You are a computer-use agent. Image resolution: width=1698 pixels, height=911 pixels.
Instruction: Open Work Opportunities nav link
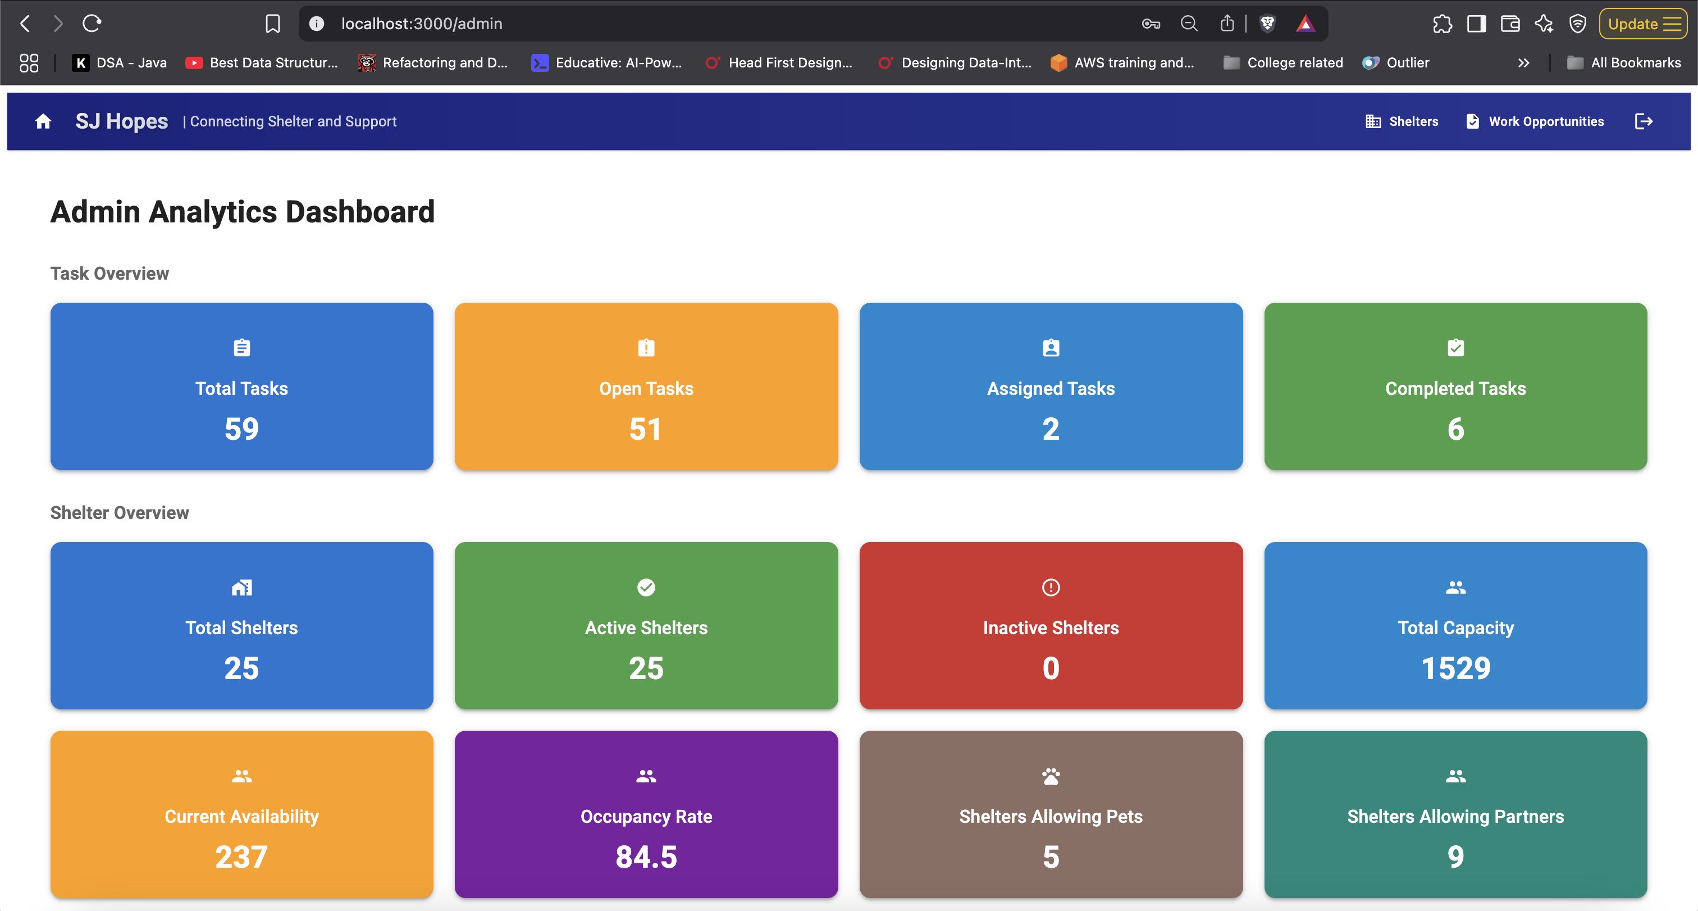click(x=1535, y=121)
